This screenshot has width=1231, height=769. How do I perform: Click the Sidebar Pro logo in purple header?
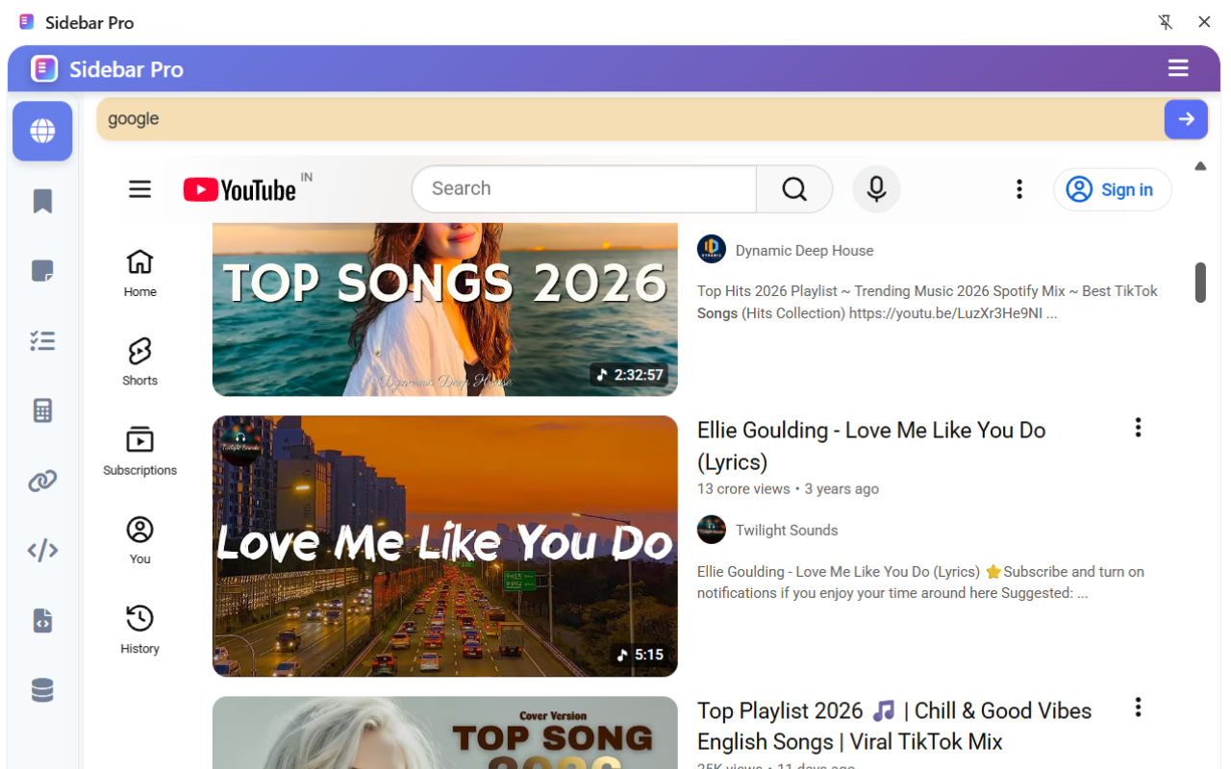coord(44,69)
